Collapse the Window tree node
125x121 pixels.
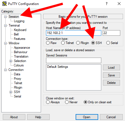[x=6, y=43]
